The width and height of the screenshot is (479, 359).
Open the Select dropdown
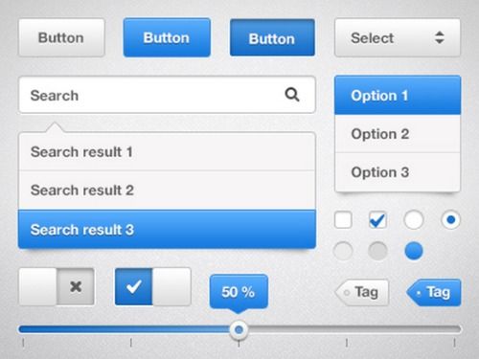tap(398, 37)
